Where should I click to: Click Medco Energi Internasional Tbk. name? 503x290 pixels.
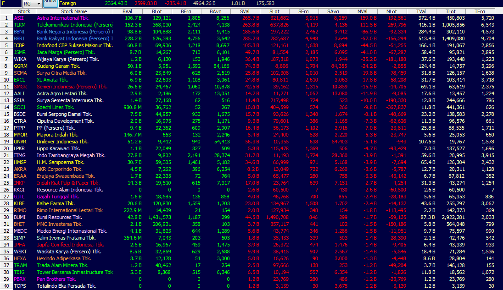point(72,231)
